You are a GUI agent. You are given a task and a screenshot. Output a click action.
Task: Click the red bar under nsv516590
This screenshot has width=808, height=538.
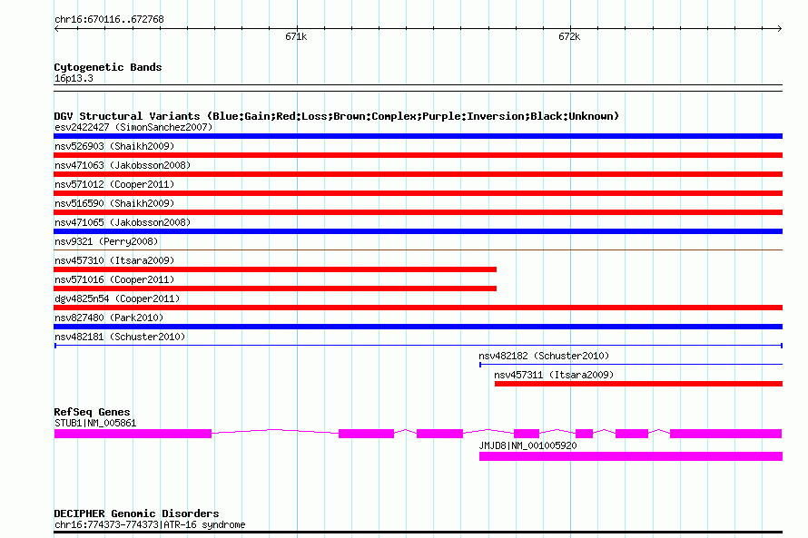tap(418, 212)
